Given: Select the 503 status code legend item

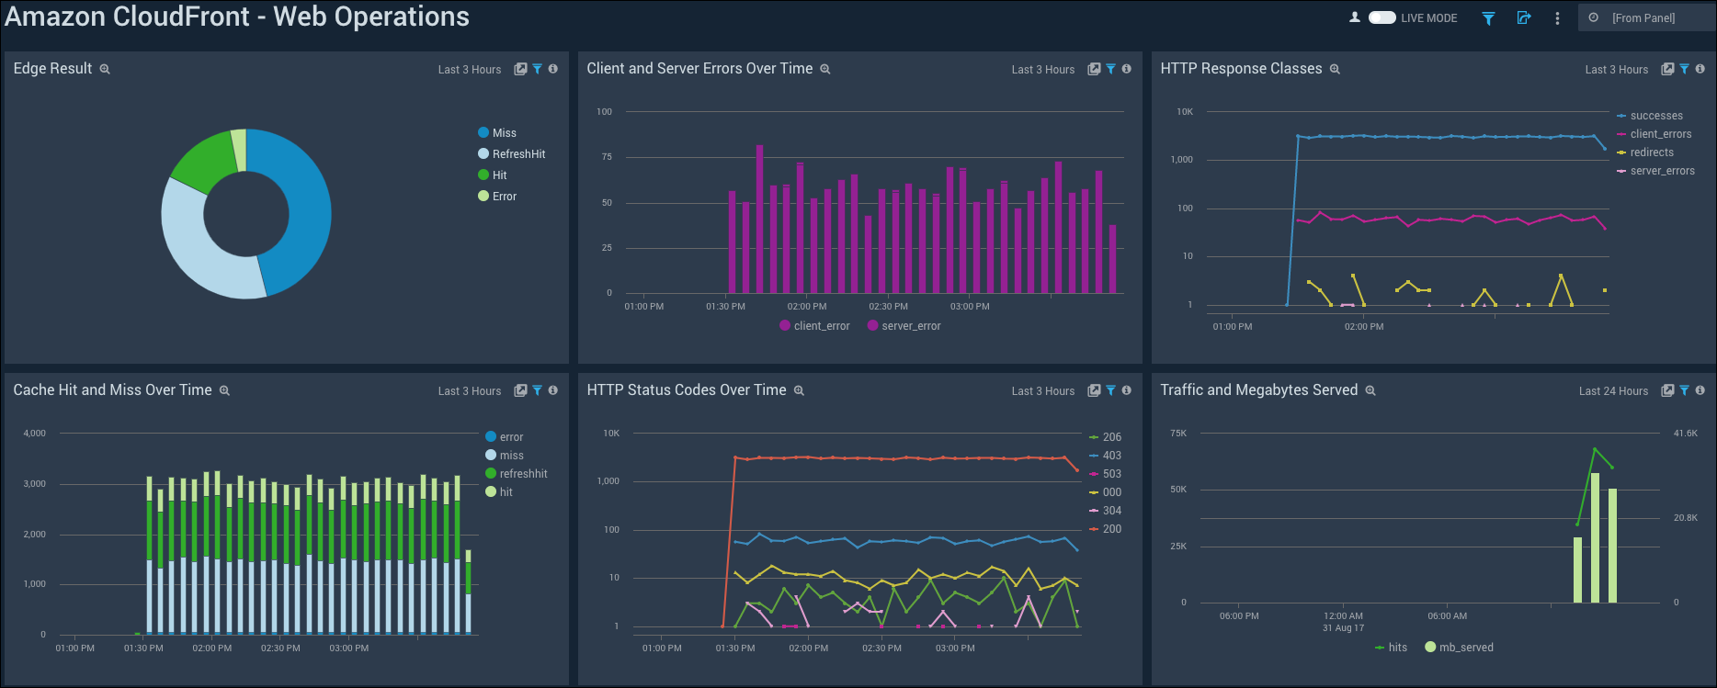Looking at the screenshot, I should (1111, 474).
